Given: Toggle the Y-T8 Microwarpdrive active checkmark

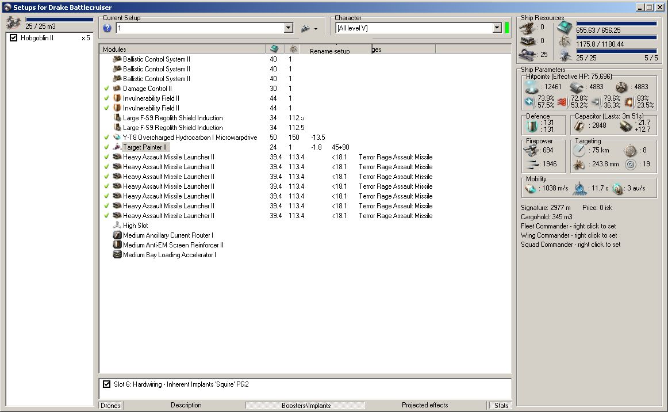Looking at the screenshot, I should pos(106,138).
